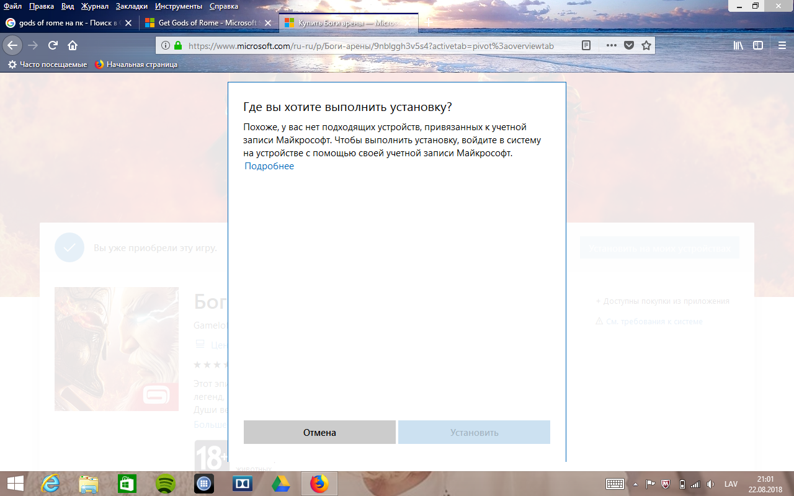Viewport: 794px width, 496px height.
Task: Open network signal icon in tray
Action: pos(695,484)
